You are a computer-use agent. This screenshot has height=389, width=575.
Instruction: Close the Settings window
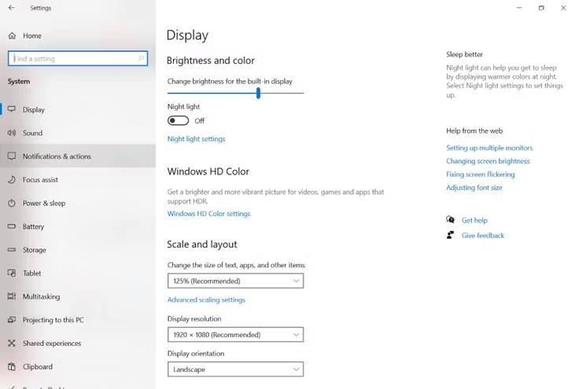pos(563,8)
